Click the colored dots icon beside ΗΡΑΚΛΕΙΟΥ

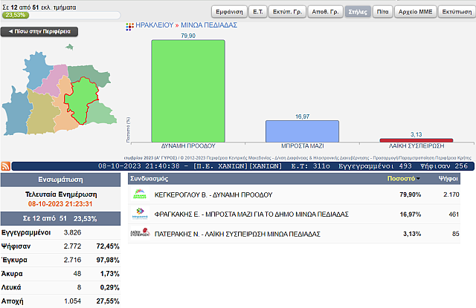pos(130,24)
